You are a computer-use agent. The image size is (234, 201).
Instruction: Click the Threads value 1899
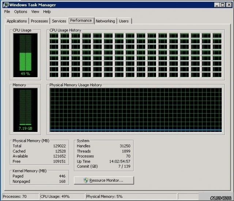pyautogui.click(x=126, y=151)
